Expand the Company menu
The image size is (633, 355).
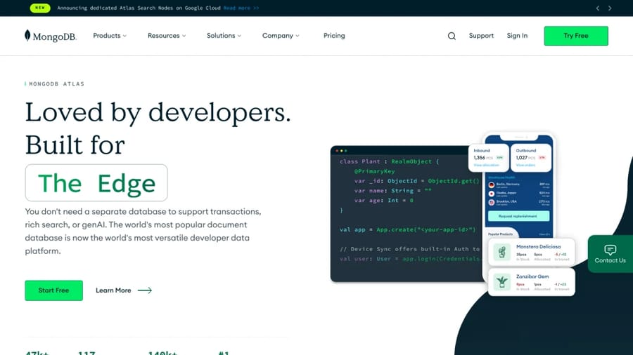(x=281, y=35)
